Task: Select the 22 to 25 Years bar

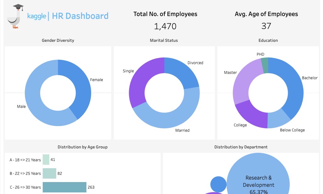Action: pos(49,173)
